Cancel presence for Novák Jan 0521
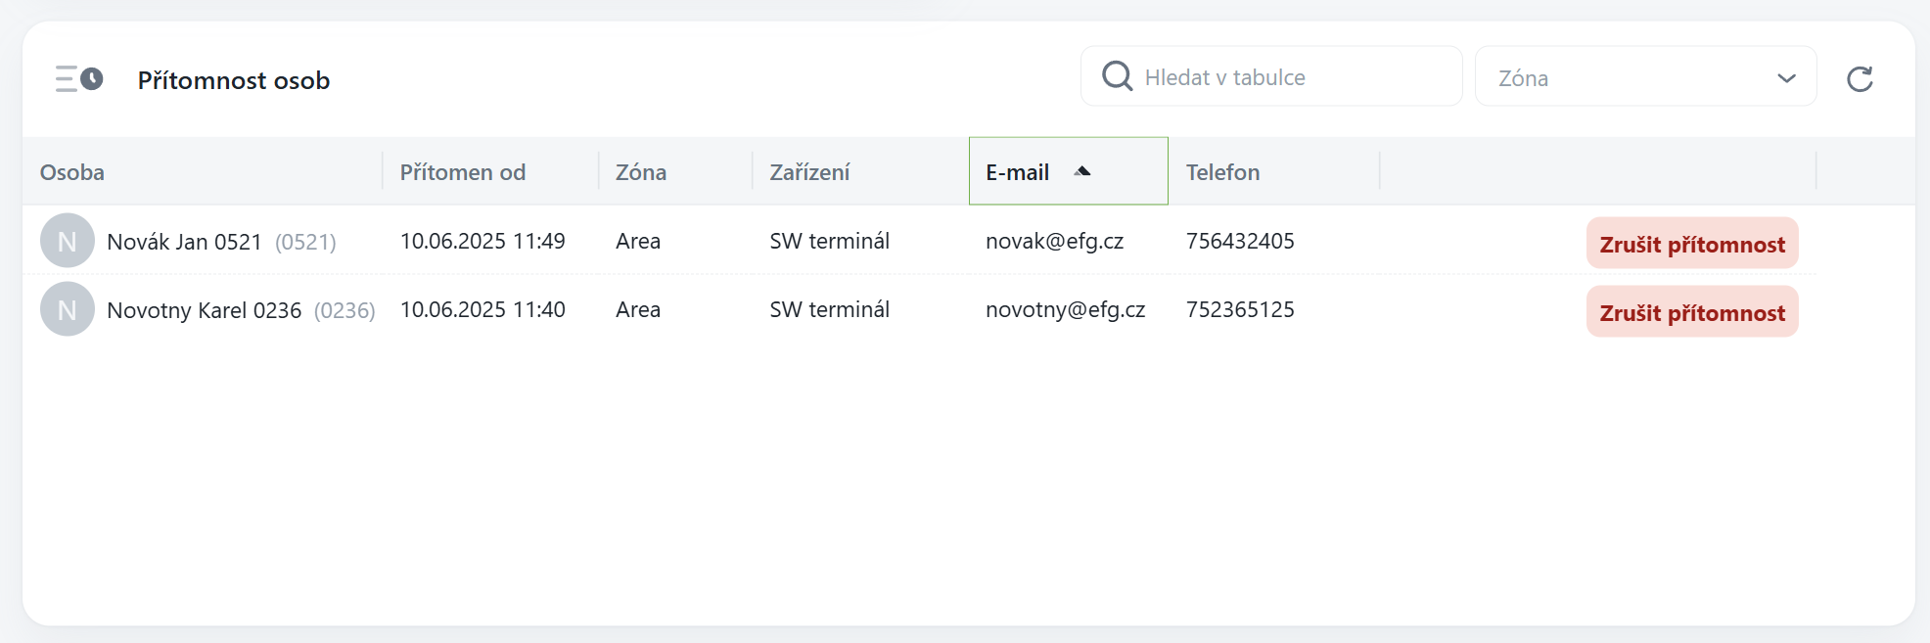This screenshot has height=643, width=1930. tap(1691, 244)
